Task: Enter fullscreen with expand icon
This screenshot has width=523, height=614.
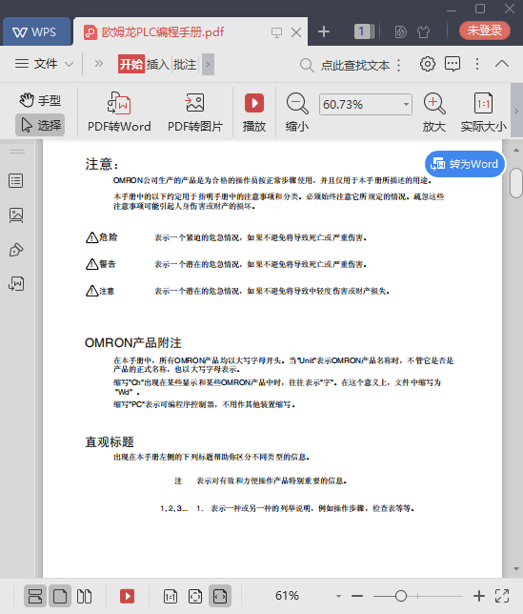Action: pos(502,596)
